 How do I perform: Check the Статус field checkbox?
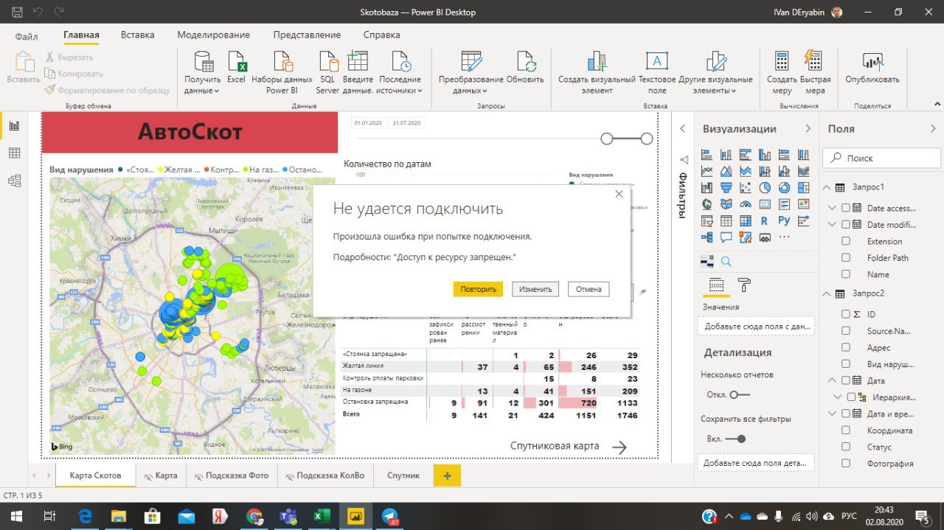click(846, 447)
